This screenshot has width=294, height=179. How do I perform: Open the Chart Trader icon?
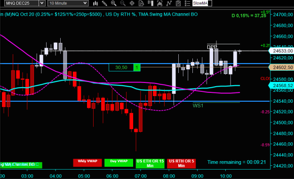[151, 3]
